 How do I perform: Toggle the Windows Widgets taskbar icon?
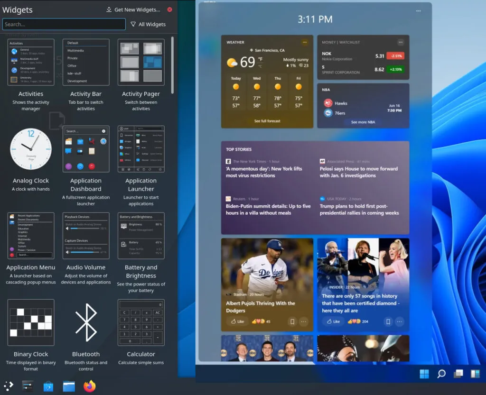tap(475, 374)
